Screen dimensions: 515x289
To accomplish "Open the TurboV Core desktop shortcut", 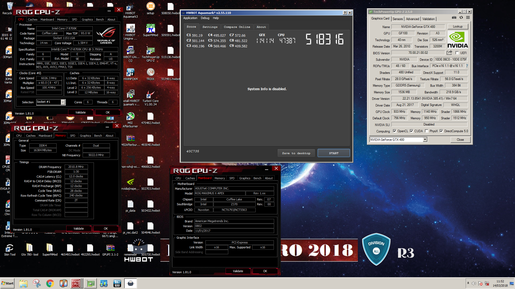I will coord(150,98).
